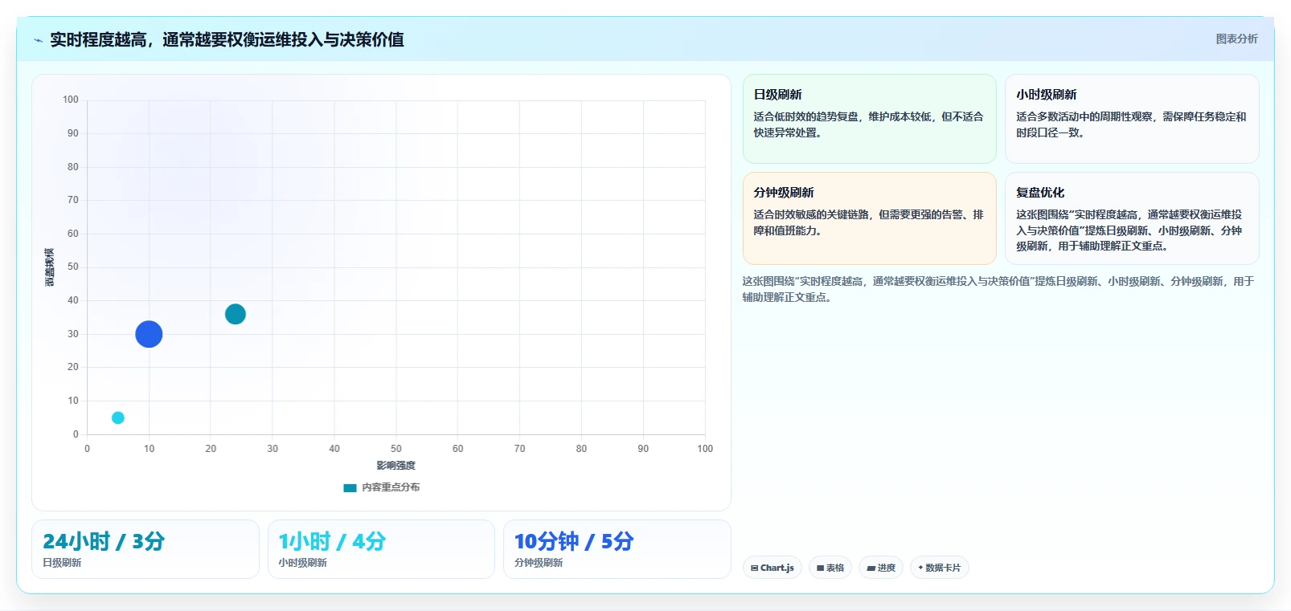
Task: Click the teal bubble near x=24
Action: 236,314
